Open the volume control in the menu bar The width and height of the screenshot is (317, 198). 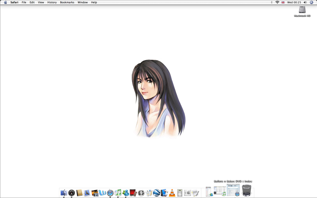305,2
